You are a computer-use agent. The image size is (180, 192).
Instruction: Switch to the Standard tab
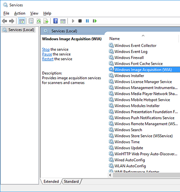(71, 182)
